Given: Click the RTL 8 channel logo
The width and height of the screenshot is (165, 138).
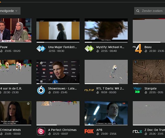Looking at the screenshot, I should click(x=41, y=131).
